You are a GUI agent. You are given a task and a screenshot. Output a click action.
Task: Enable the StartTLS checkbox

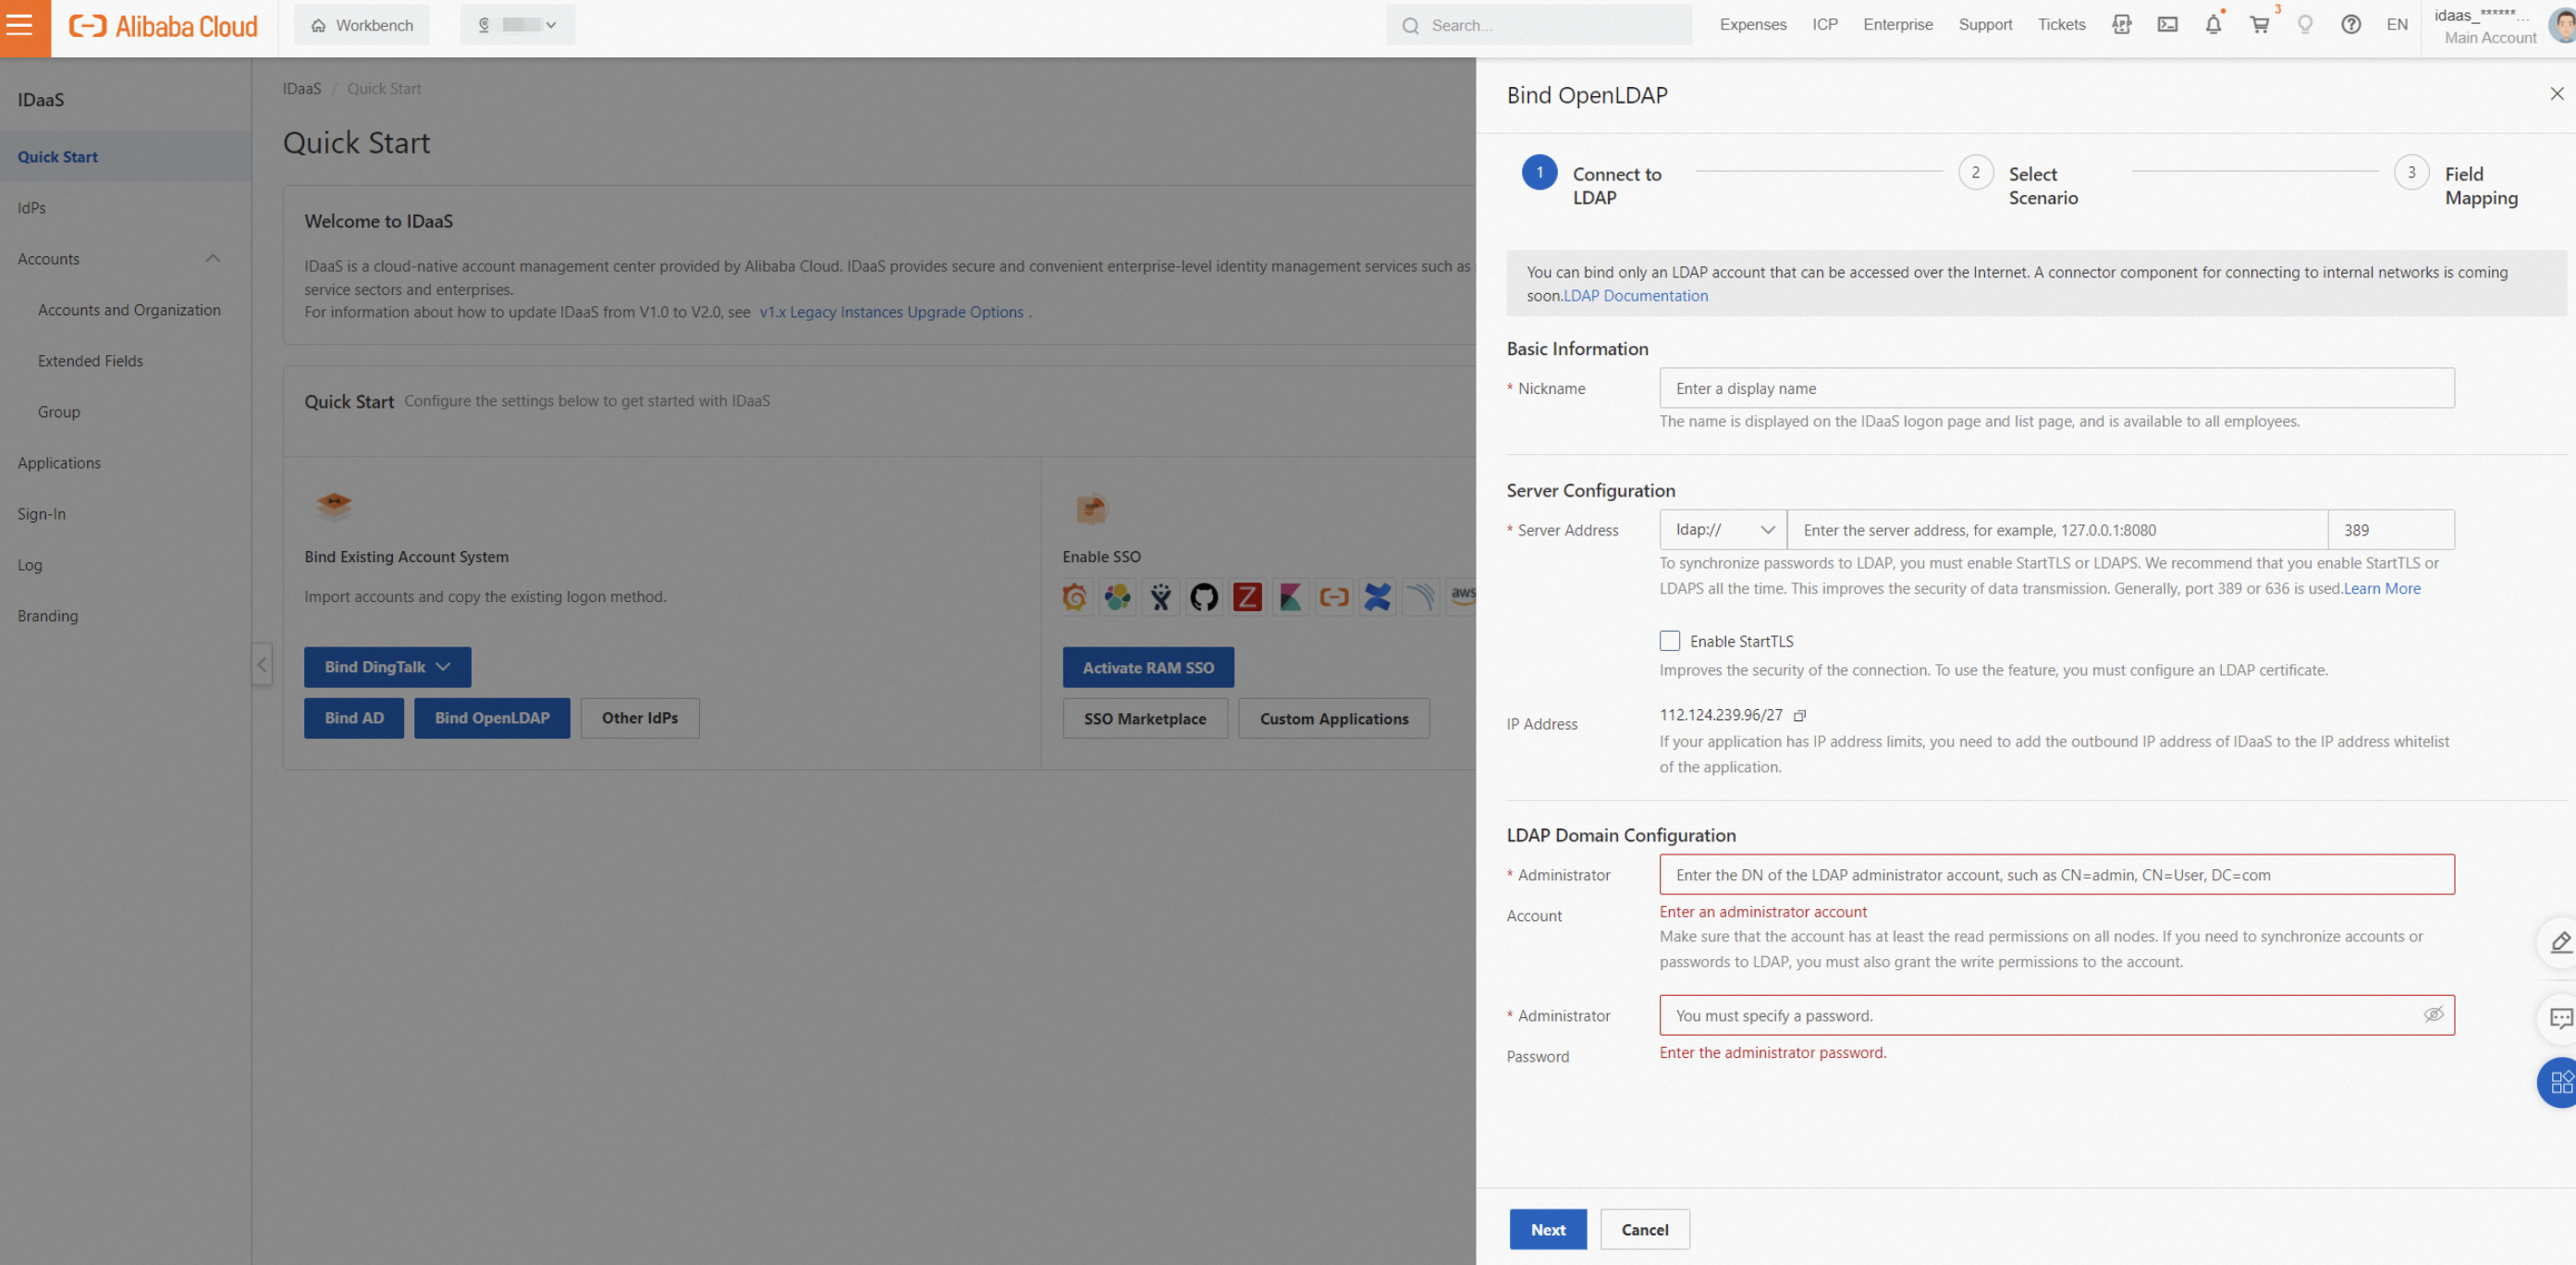coord(1670,641)
